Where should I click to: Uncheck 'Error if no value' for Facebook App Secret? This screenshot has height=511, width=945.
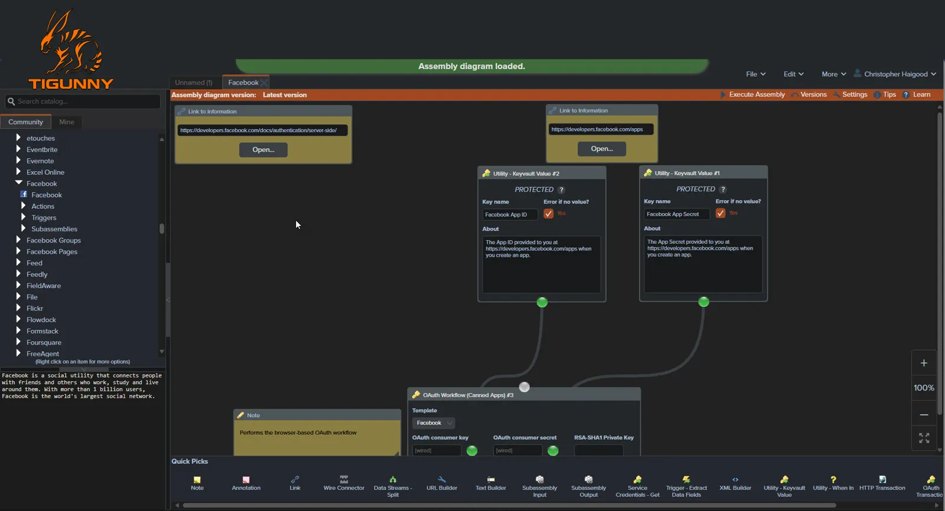721,213
